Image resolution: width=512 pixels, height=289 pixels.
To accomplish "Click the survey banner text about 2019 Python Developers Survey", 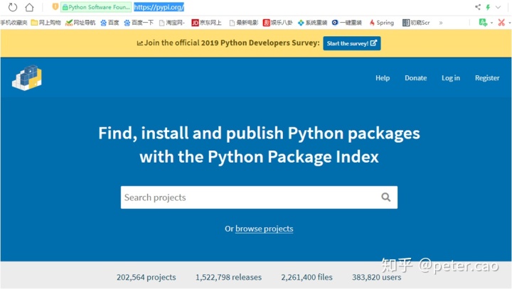I will point(232,43).
